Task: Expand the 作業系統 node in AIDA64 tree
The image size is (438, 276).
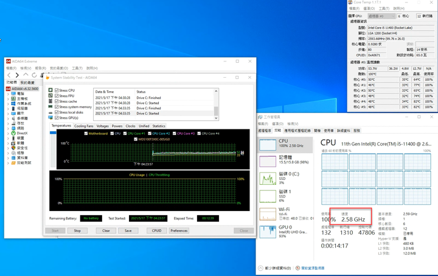Action: coord(8,103)
